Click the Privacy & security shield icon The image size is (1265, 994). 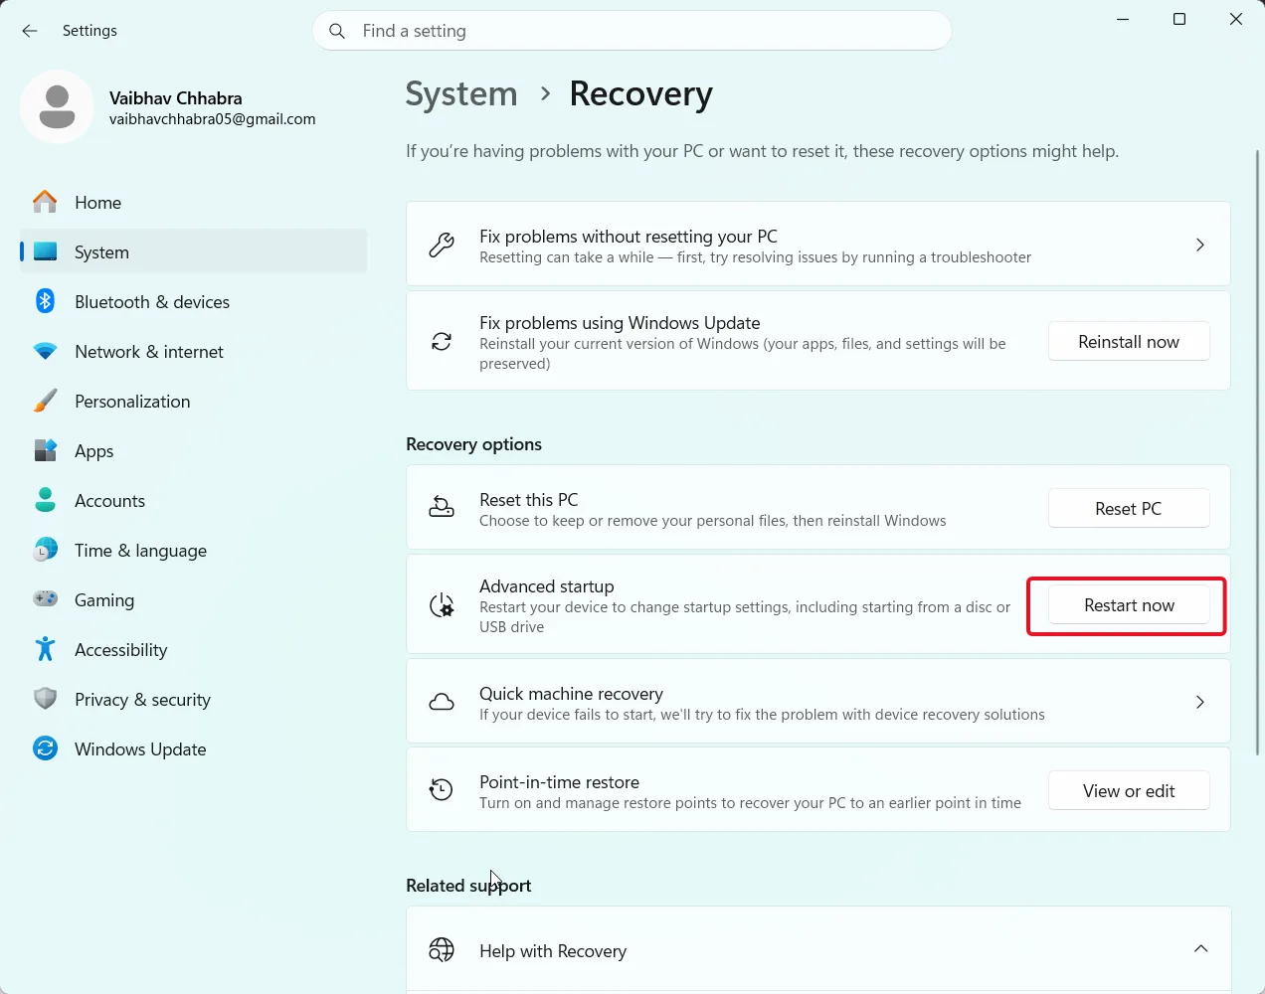tap(46, 699)
